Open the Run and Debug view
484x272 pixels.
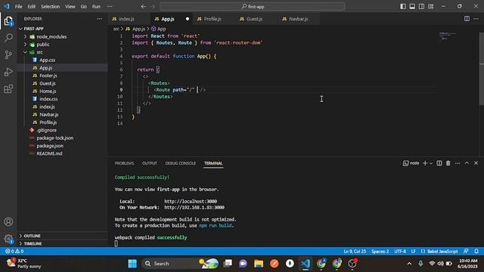coord(8,72)
